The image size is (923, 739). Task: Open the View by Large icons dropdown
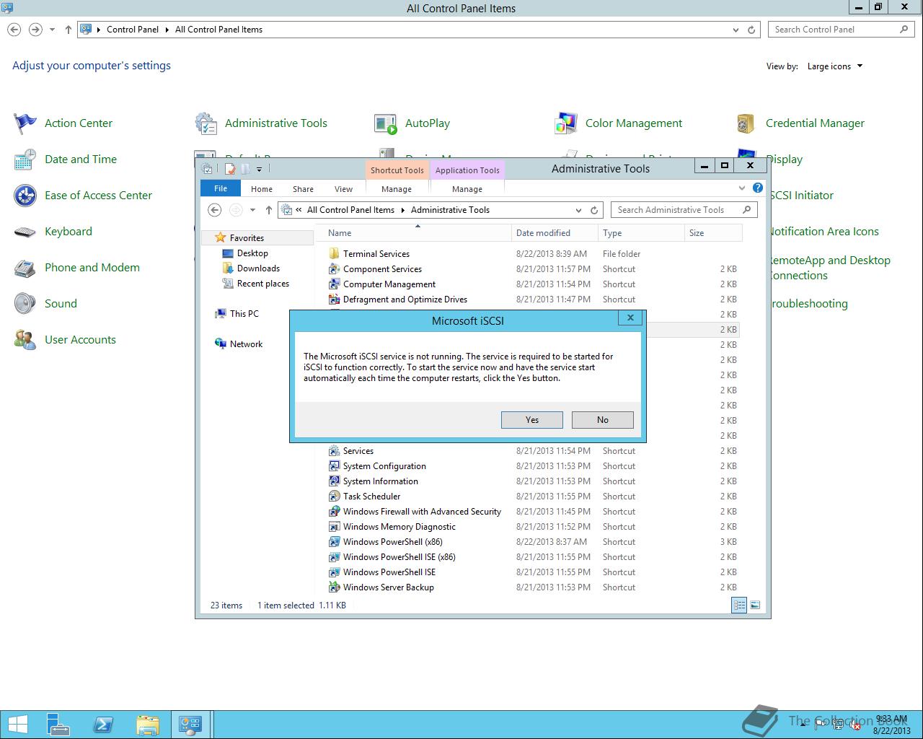click(x=834, y=66)
